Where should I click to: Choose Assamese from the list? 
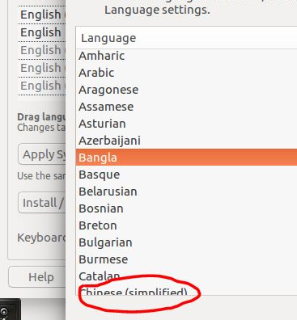(x=186, y=107)
